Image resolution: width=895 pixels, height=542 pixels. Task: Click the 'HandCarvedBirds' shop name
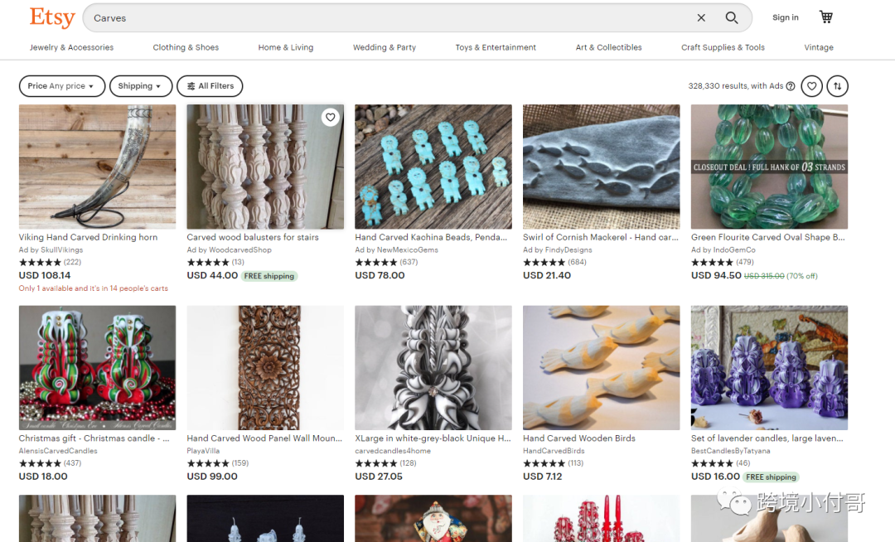[x=554, y=451]
